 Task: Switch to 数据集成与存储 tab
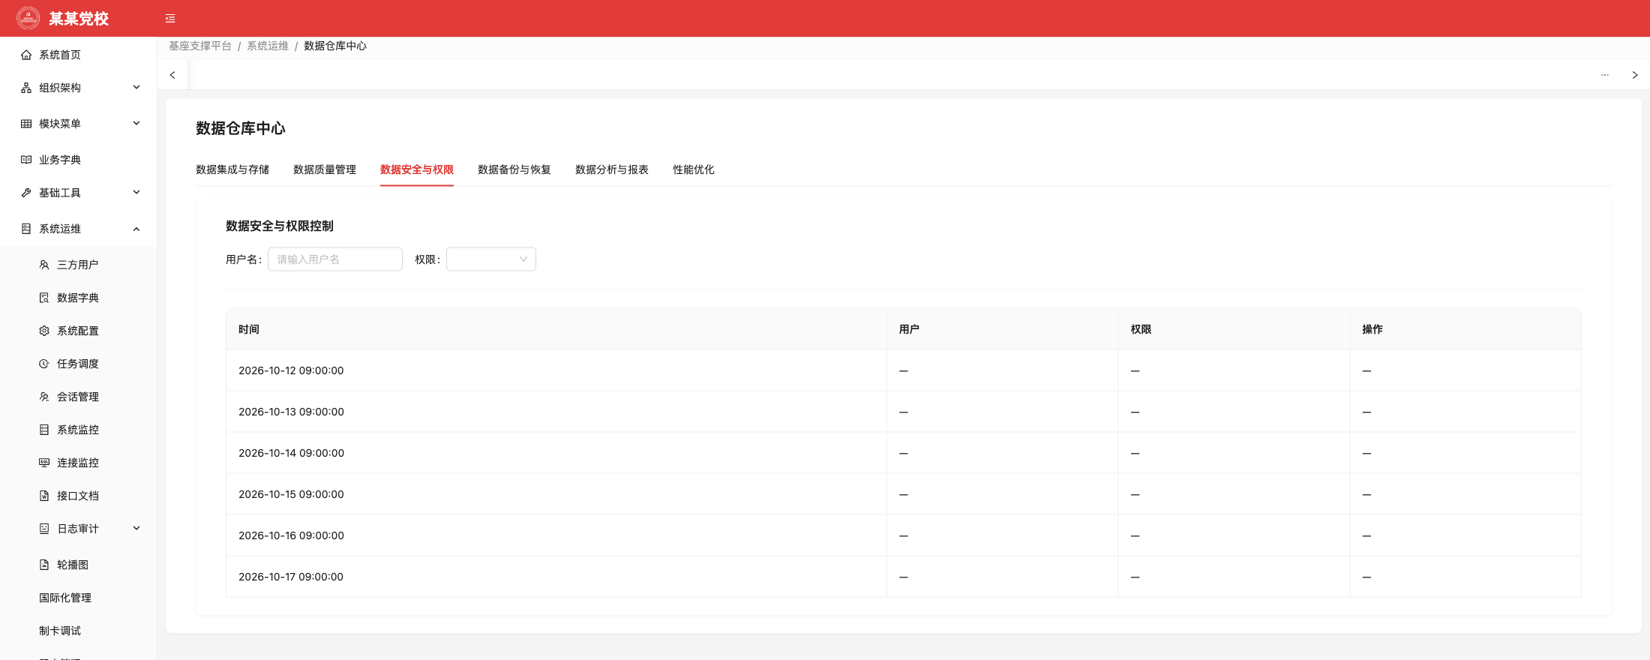point(232,169)
